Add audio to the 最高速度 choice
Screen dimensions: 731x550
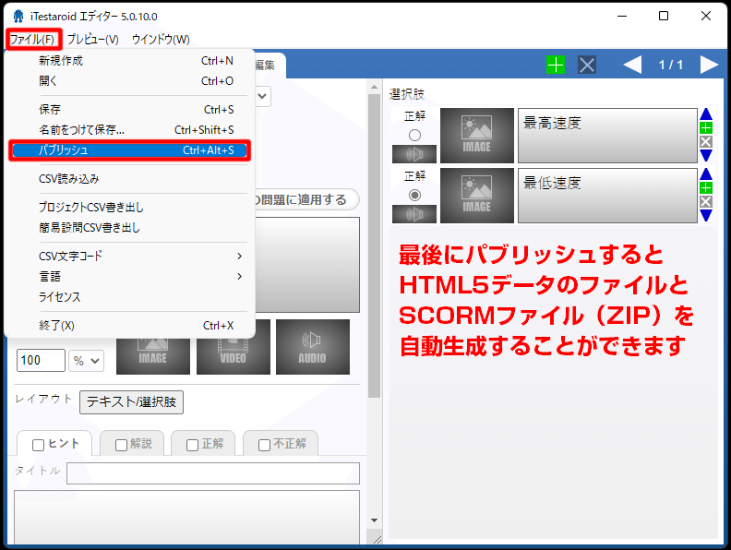tap(414, 154)
